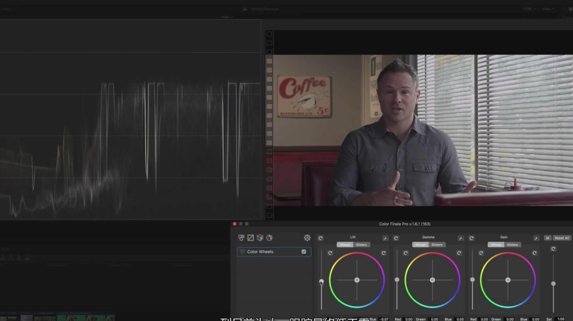Reset the Gain luminance slider
The height and width of the screenshot is (321, 573).
[x=481, y=253]
